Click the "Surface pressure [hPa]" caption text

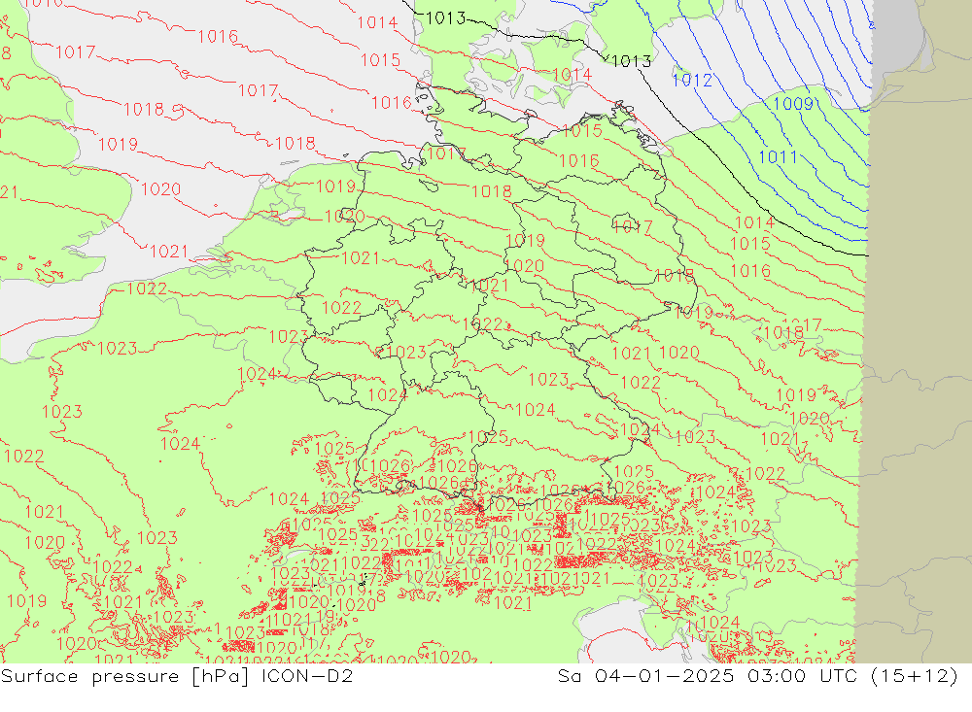click(x=125, y=676)
